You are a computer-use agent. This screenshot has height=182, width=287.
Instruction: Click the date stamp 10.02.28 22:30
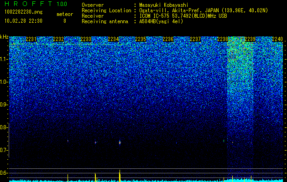[x=23, y=21]
